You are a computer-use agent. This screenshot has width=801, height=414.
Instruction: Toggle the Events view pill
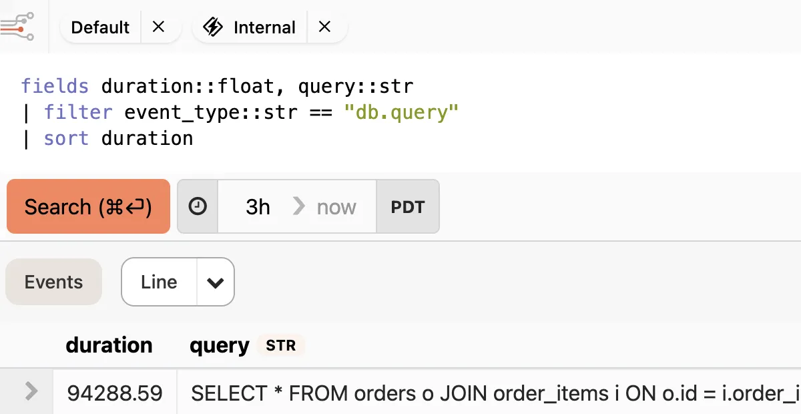53,282
